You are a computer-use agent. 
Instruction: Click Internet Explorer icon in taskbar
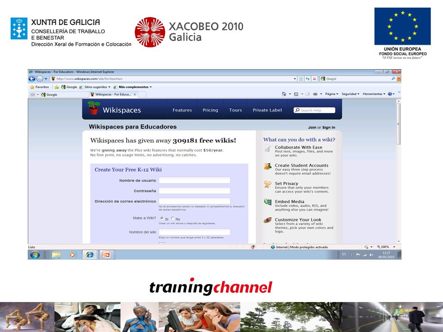[x=90, y=255]
